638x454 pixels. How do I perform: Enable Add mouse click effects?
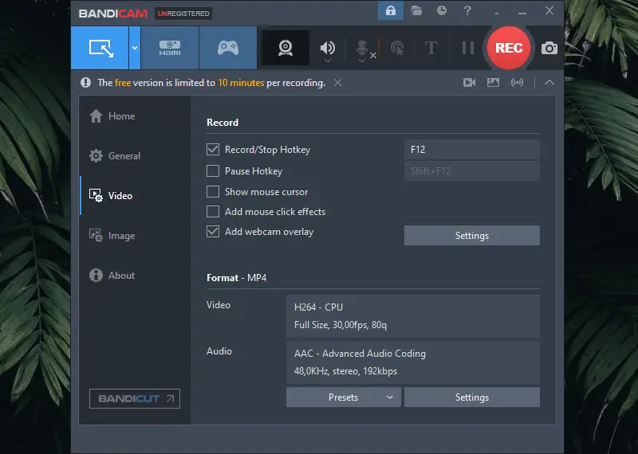click(x=213, y=211)
